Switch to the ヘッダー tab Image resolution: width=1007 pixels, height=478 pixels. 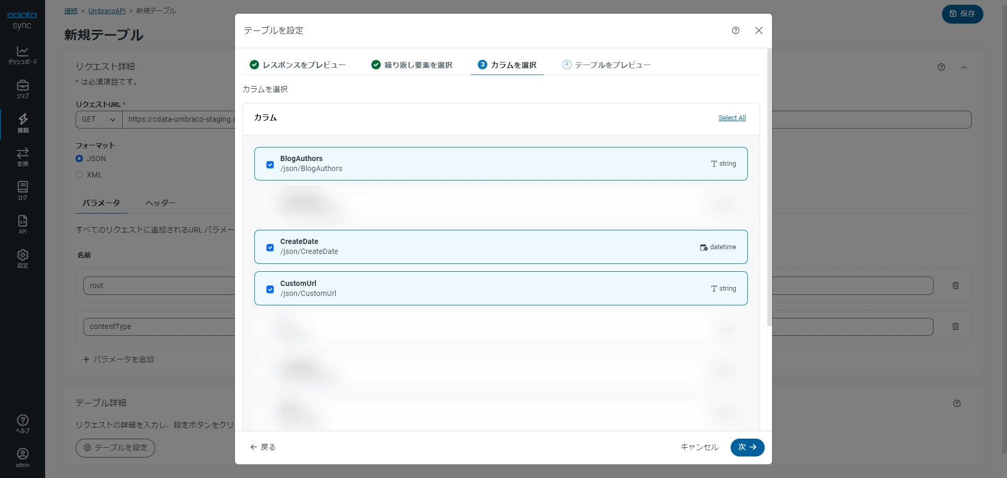click(160, 203)
